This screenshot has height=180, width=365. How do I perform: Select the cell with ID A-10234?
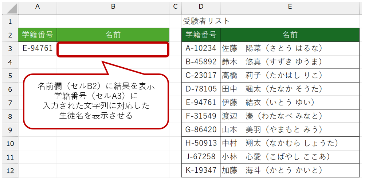point(201,48)
